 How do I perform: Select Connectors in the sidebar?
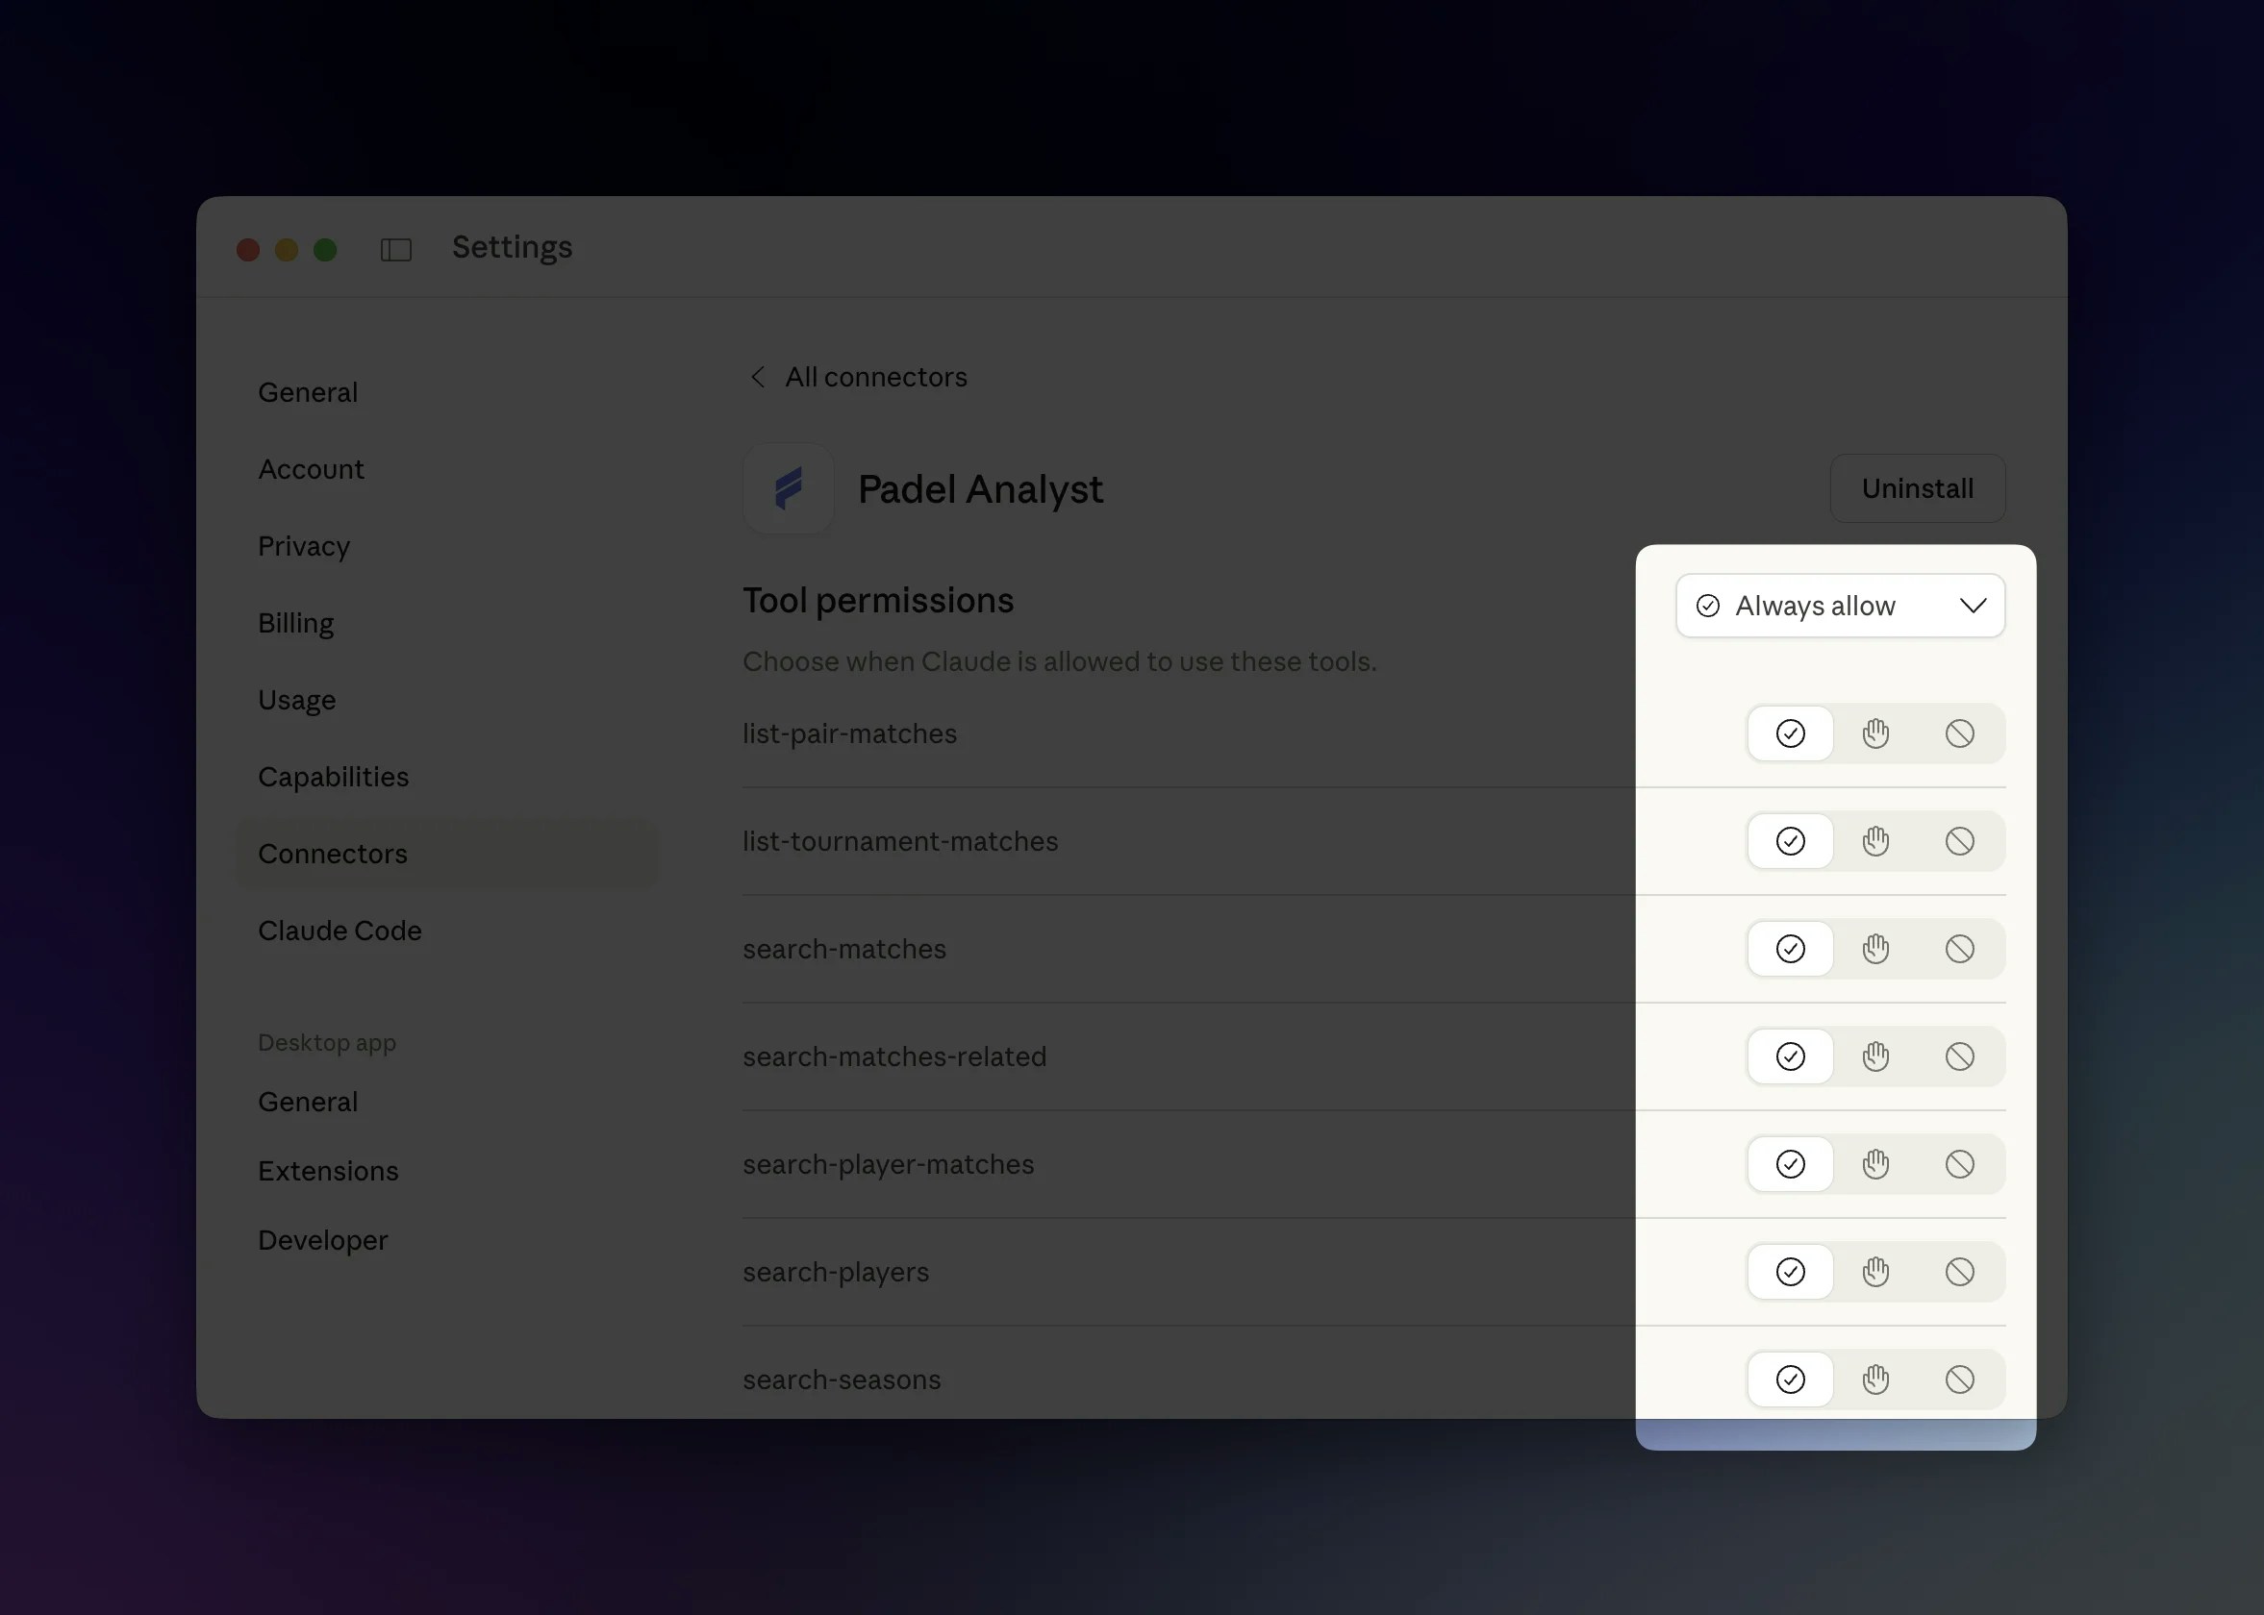point(332,853)
